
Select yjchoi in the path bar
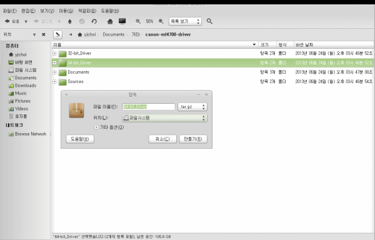tap(87, 34)
